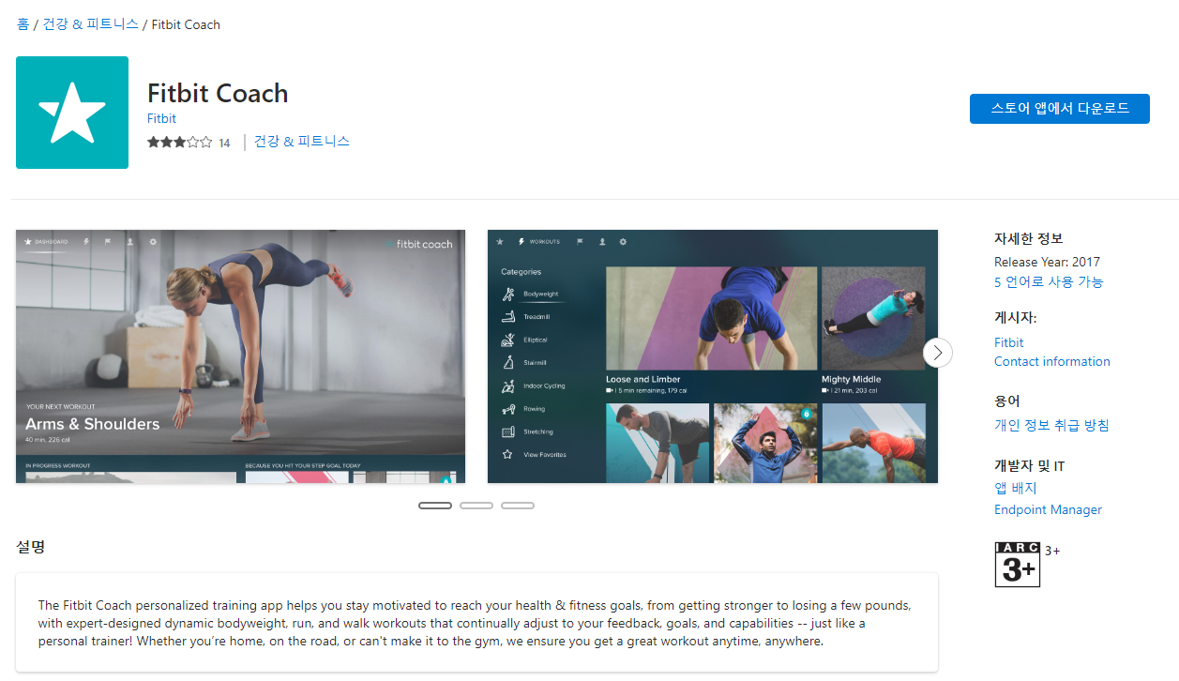Open the "5 언어로 사용 가능" languages link
The height and width of the screenshot is (681, 1179).
point(1048,281)
